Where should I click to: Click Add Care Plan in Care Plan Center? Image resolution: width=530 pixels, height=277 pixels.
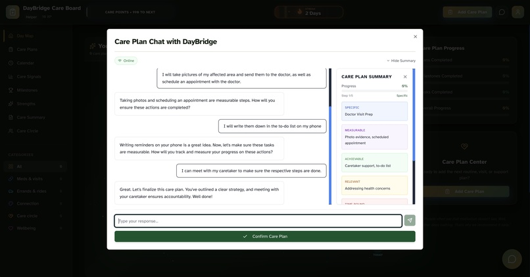[x=466, y=191]
